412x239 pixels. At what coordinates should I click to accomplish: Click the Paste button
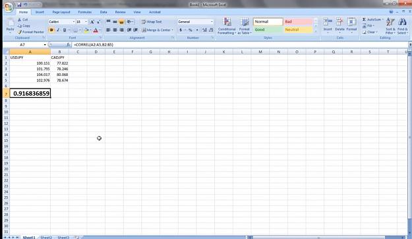coord(10,26)
